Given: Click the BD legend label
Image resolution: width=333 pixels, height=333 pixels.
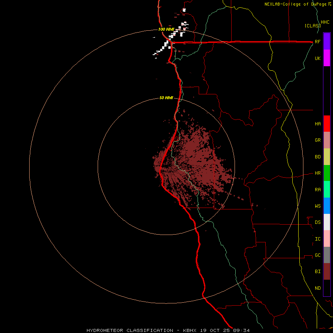Looking at the screenshot, I should pyautogui.click(x=317, y=157).
